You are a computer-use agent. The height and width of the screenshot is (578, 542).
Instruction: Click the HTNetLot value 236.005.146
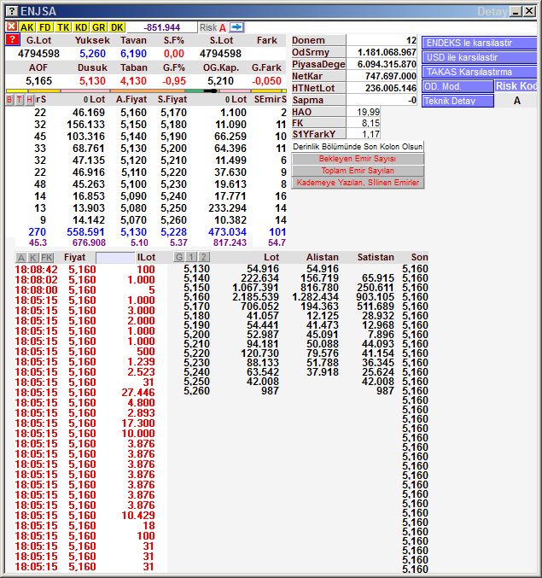click(x=391, y=88)
